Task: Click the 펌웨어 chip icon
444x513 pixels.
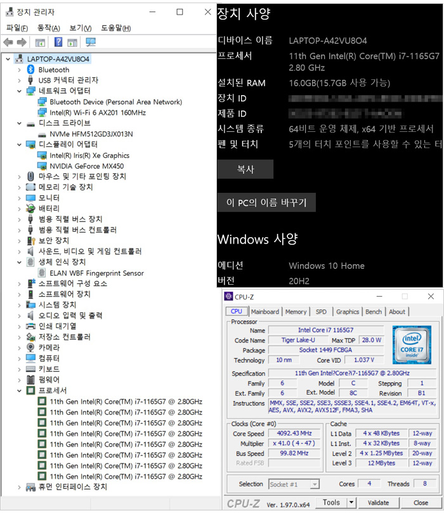Action: tap(30, 379)
